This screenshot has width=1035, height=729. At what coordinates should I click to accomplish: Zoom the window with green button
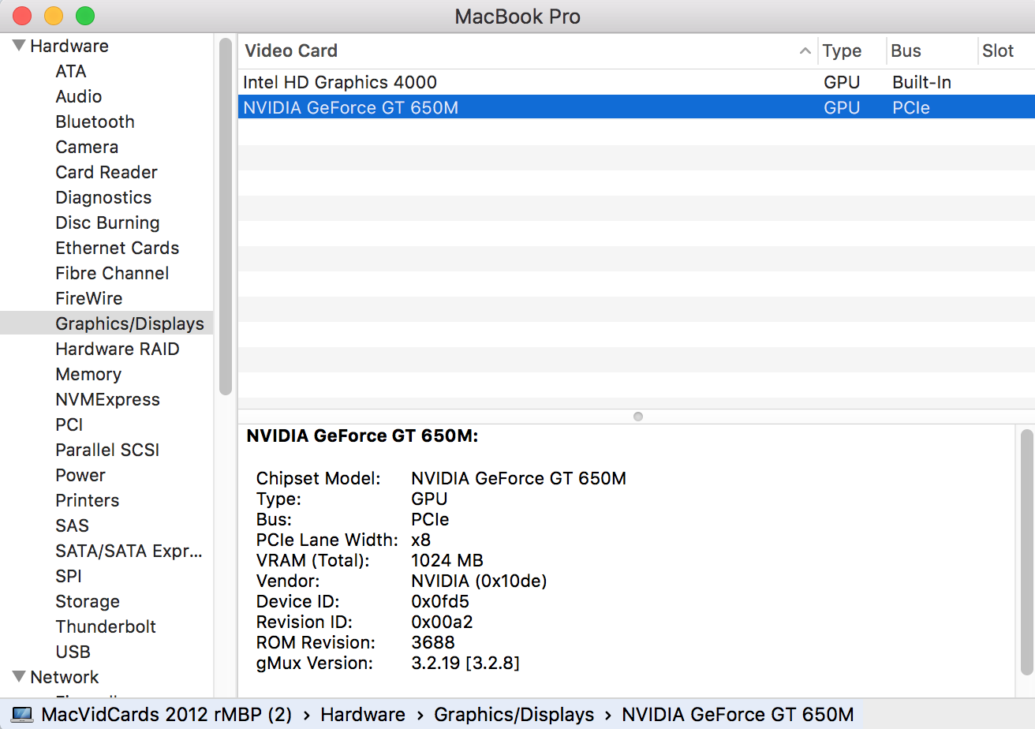84,15
